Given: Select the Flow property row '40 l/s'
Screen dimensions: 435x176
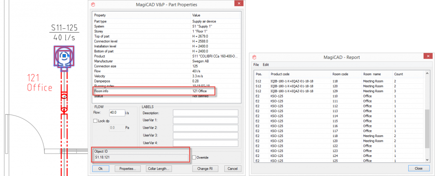Looking at the screenshot, I should (x=167, y=71).
